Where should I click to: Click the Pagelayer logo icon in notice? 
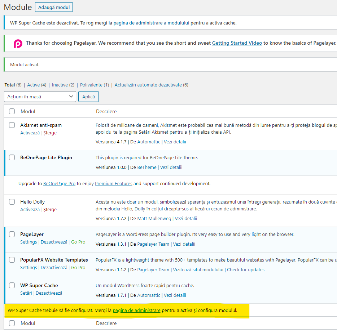tap(18, 43)
